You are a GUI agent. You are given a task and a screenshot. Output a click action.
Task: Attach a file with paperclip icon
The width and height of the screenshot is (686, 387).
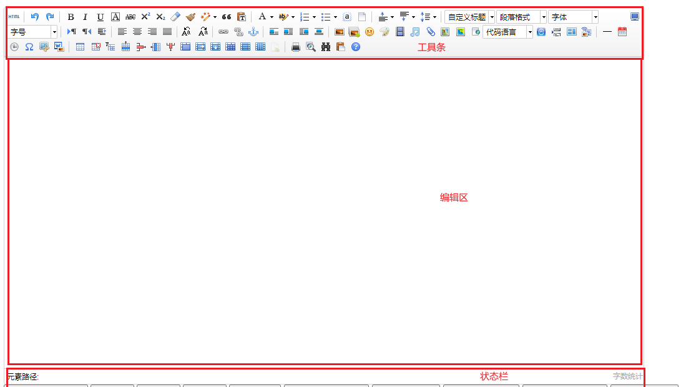point(431,32)
